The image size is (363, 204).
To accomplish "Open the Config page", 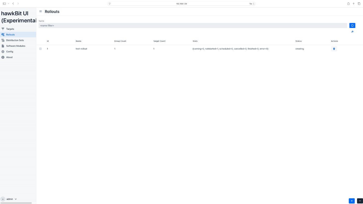I will pyautogui.click(x=18, y=52).
